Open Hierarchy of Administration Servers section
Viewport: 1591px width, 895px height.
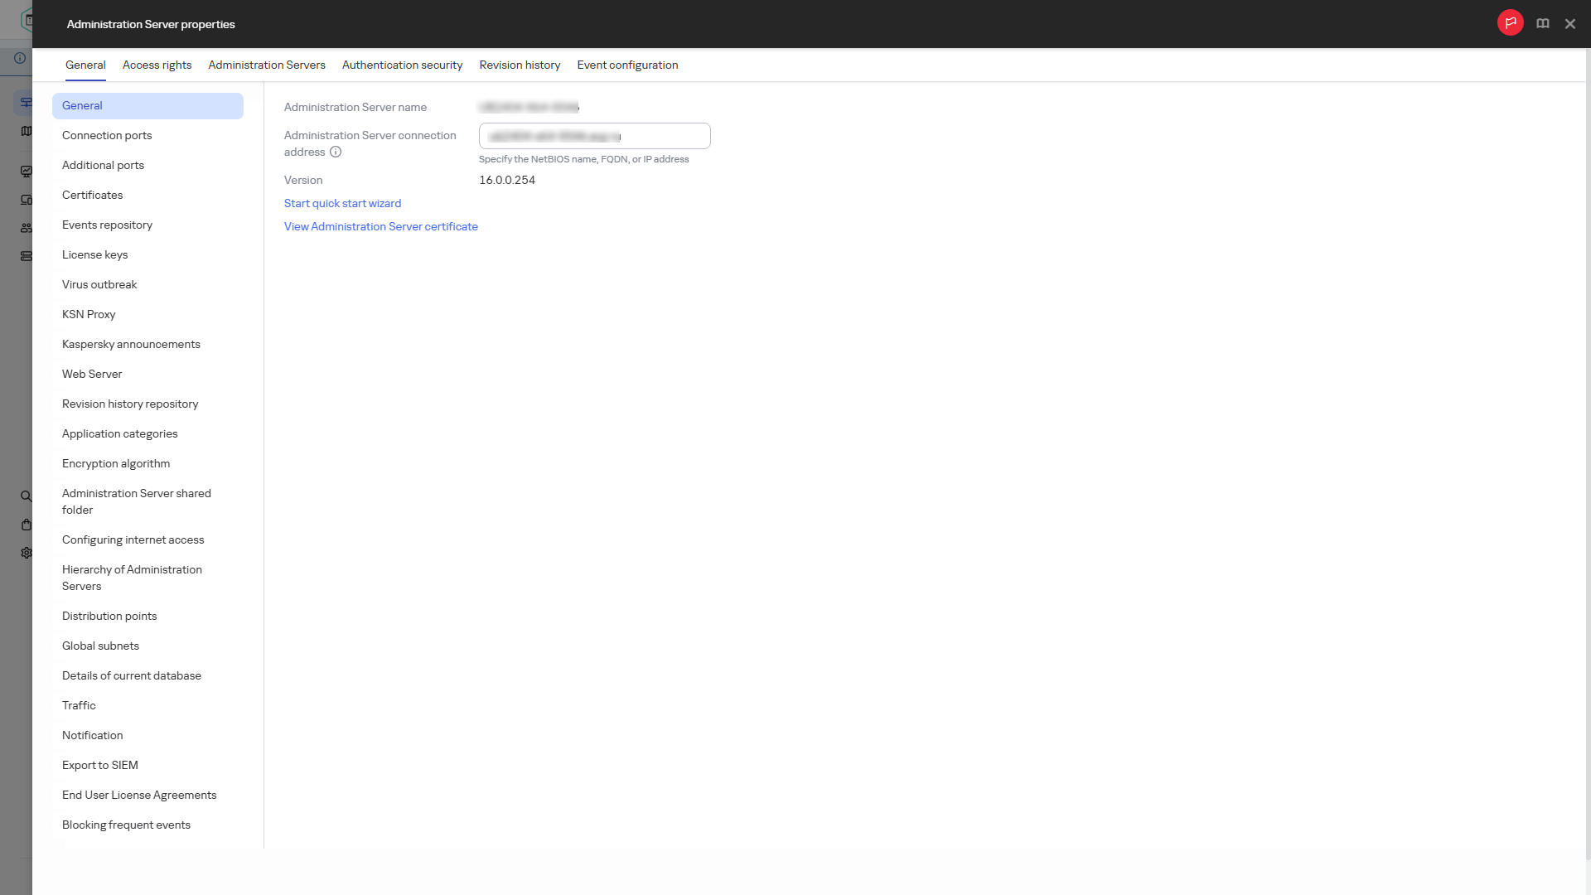(x=132, y=578)
